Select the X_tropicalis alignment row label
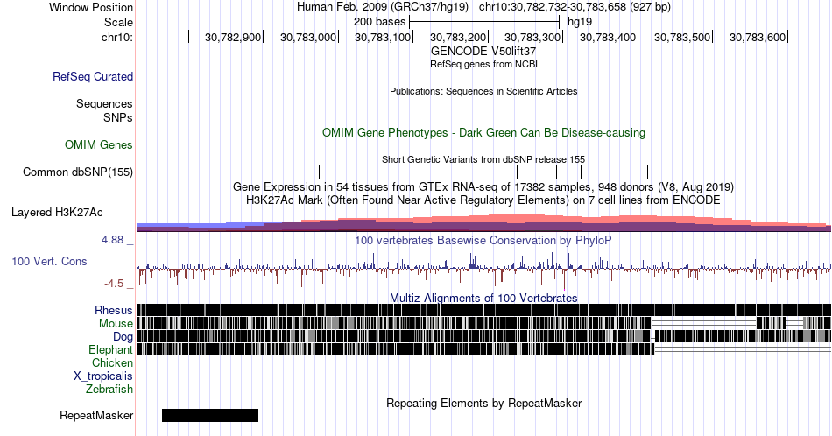The height and width of the screenshot is (436, 832). (103, 376)
